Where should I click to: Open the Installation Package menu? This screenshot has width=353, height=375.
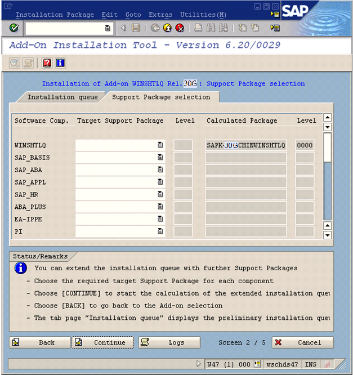[55, 15]
